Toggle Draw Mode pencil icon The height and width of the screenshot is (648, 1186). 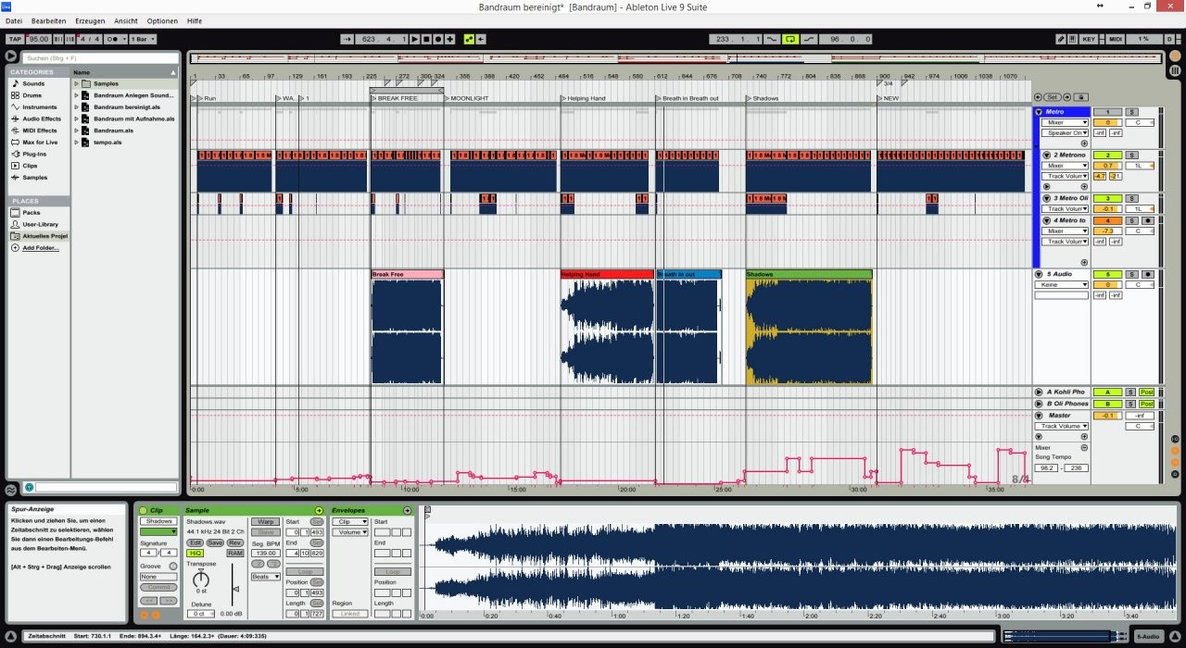point(1061,39)
